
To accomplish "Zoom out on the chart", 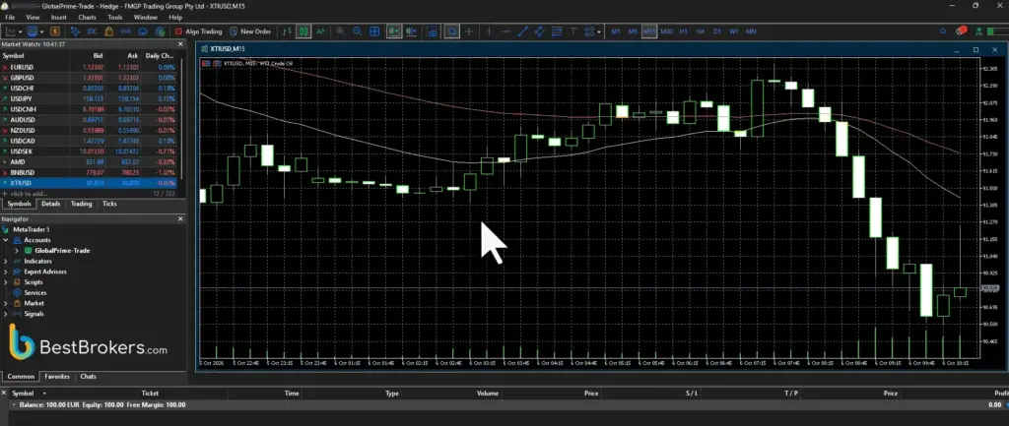I will (357, 31).
